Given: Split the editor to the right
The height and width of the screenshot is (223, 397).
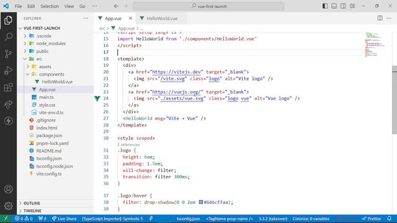Looking at the screenshot, I should tap(380, 18).
